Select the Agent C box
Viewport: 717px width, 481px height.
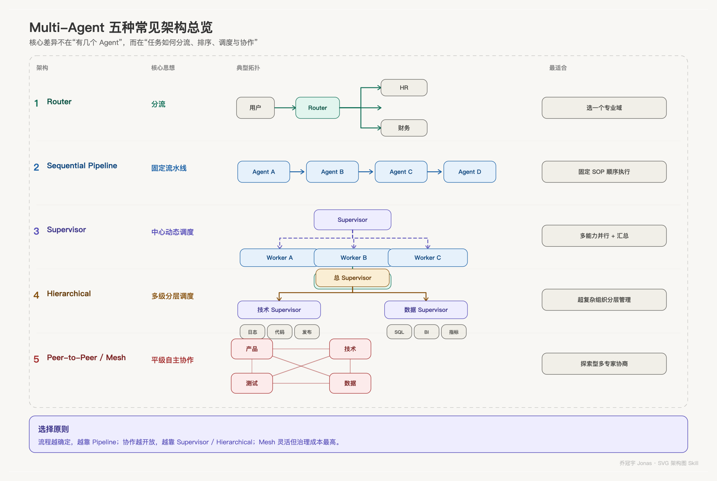tap(401, 172)
